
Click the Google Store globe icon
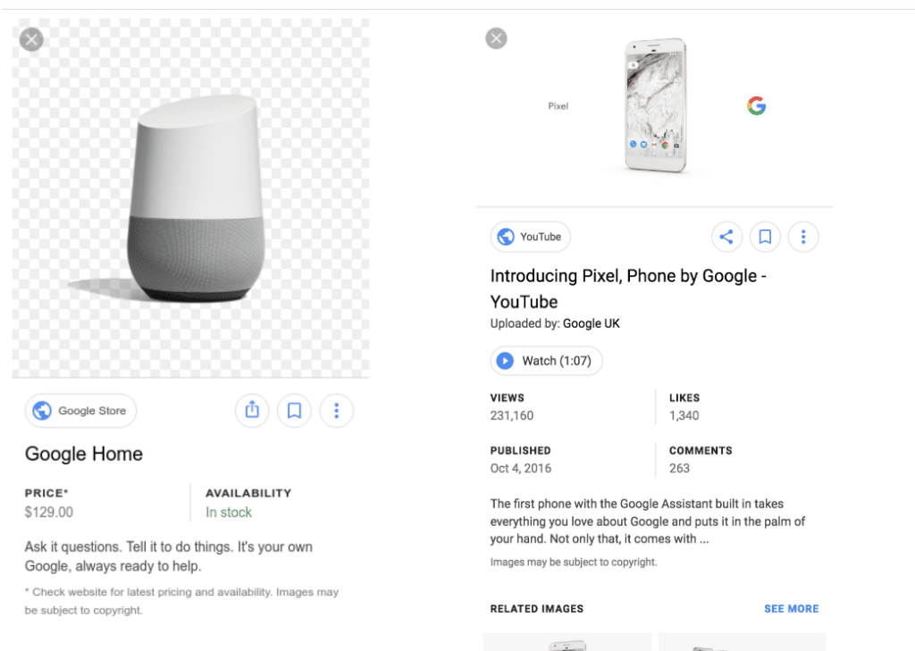[39, 410]
